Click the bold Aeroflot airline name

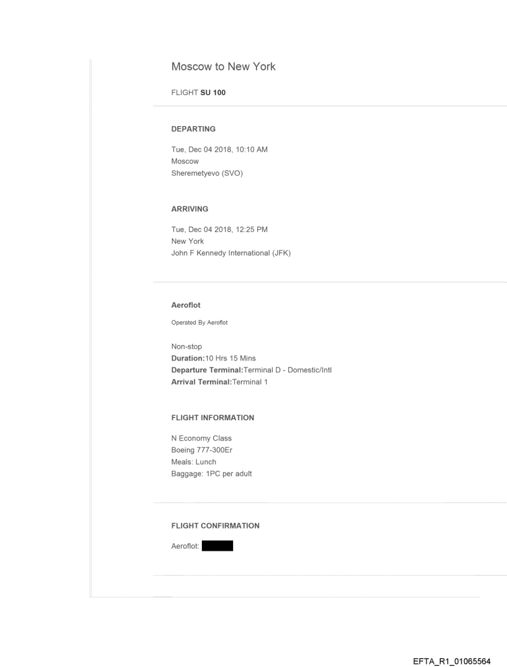click(186, 306)
